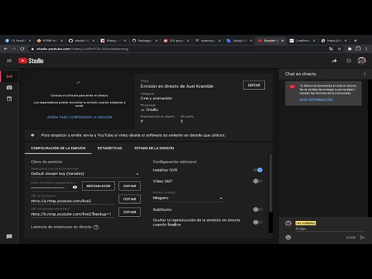Switch to the ESTADÍSTICAS tab

click(x=110, y=148)
